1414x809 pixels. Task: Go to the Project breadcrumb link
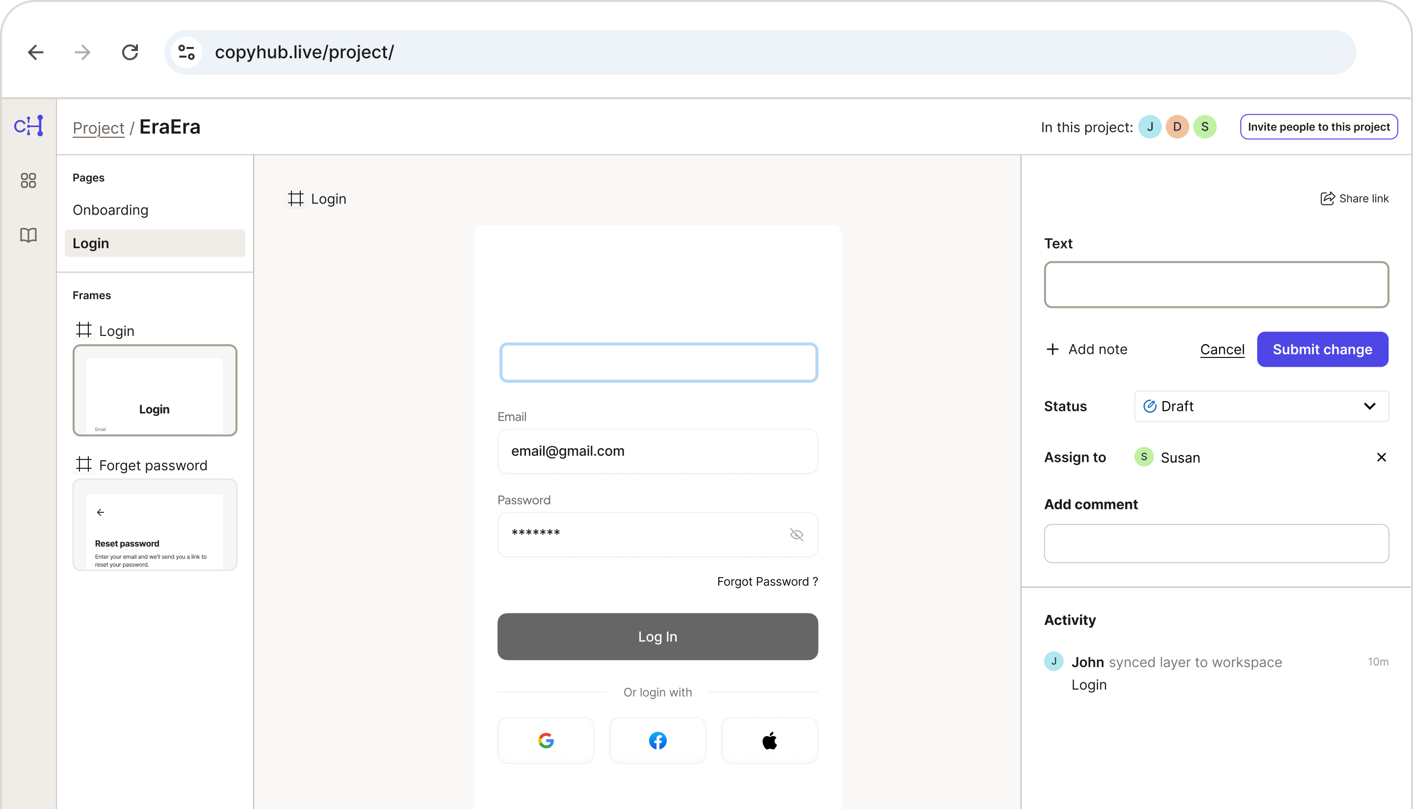pos(99,128)
